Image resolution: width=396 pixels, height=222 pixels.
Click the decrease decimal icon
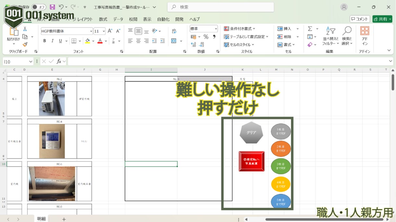(202, 45)
